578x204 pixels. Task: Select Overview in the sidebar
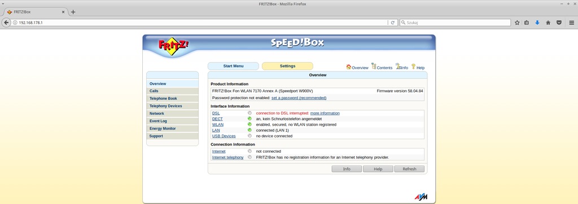[173, 83]
